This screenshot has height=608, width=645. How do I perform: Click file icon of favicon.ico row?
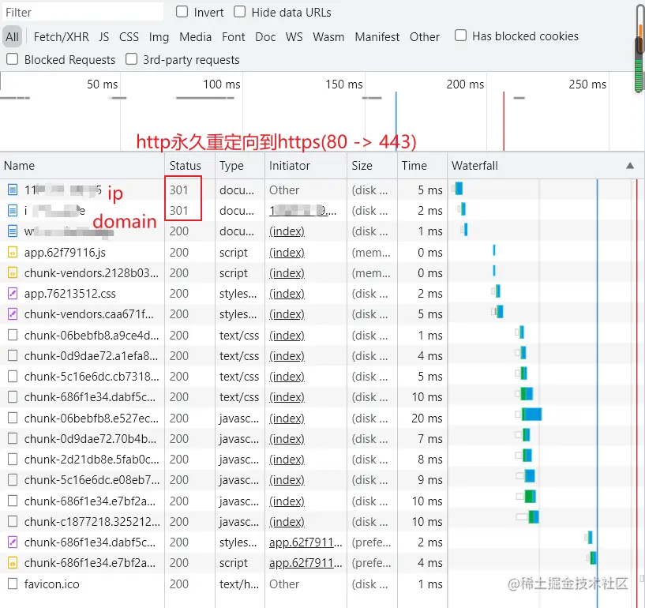(13, 584)
